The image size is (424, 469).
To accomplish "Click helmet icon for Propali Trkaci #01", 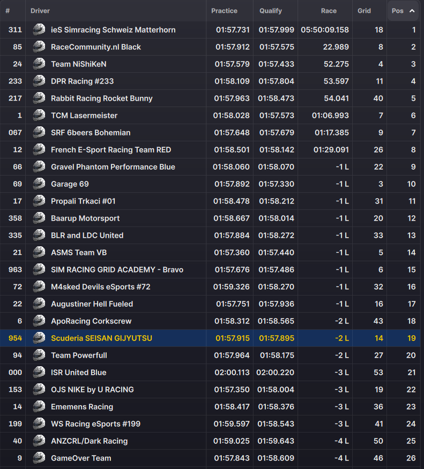I will coord(39,201).
